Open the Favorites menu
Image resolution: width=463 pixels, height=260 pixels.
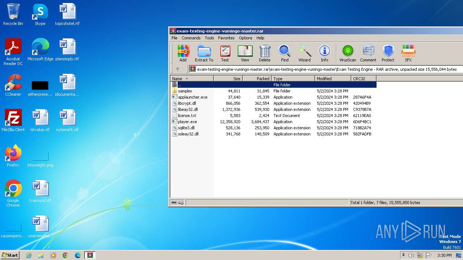point(226,38)
